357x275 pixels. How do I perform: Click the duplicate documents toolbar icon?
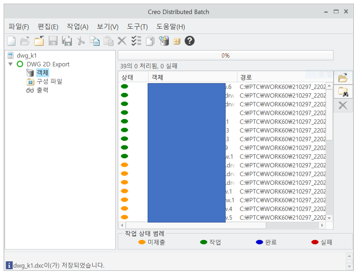click(150, 41)
